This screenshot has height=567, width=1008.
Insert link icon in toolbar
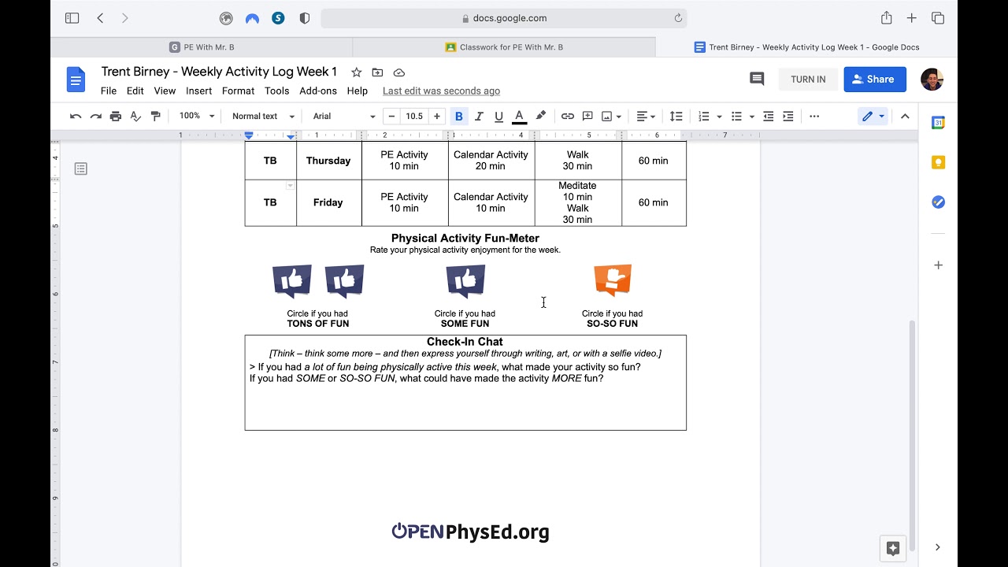pos(567,117)
